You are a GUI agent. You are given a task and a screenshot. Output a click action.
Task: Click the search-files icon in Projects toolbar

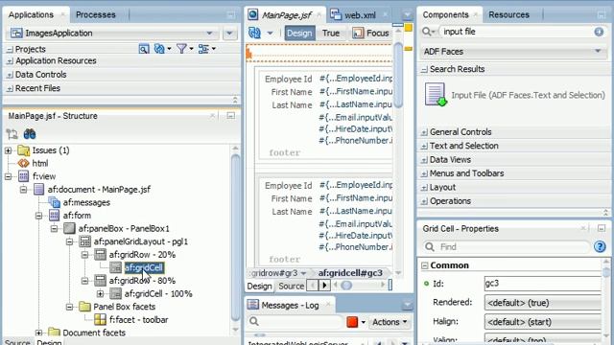144,49
